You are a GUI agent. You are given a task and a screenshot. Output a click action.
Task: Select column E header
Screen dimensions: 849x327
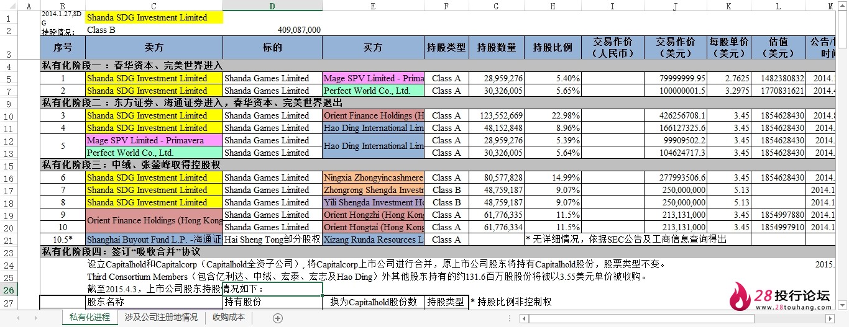(x=373, y=6)
